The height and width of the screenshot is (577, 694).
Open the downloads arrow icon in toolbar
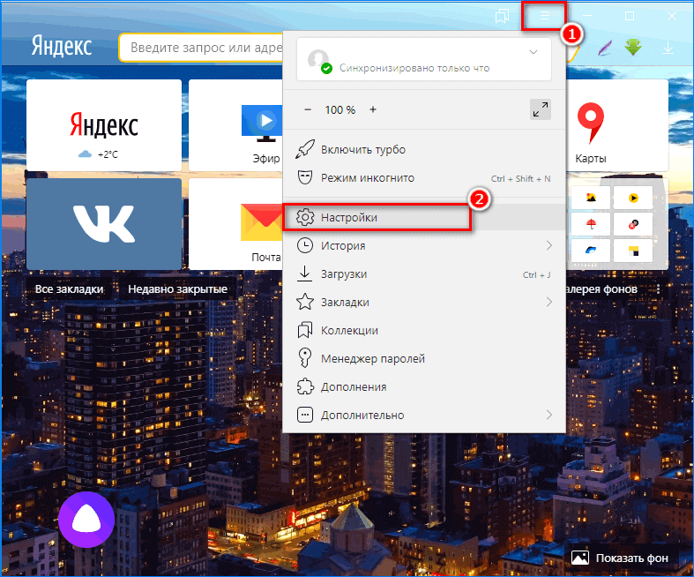pos(668,49)
